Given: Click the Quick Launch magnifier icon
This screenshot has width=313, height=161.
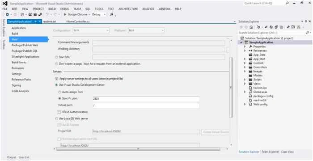Looking at the screenshot, I should click(287, 3).
